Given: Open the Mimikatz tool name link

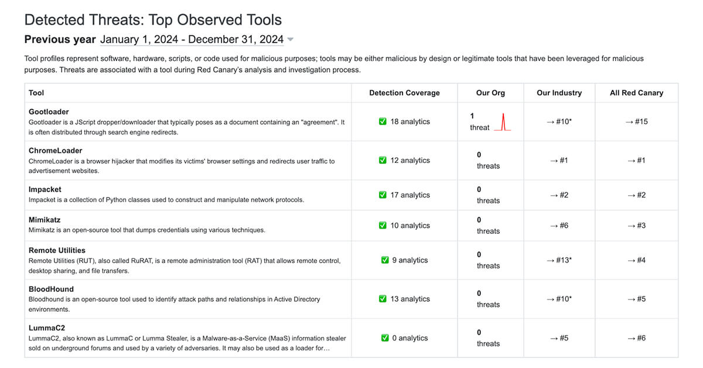Looking at the screenshot, I should click(45, 220).
